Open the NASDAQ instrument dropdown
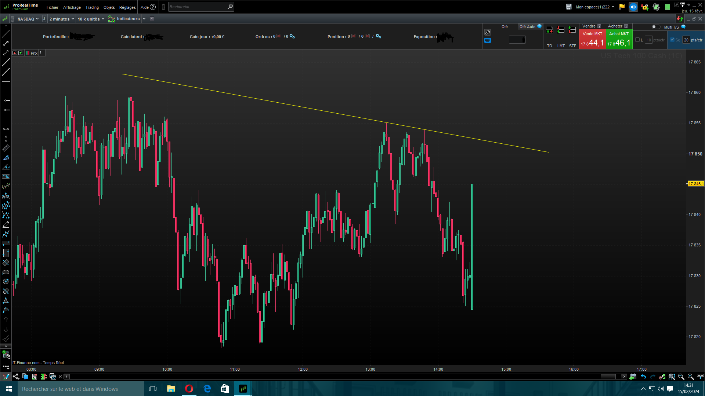This screenshot has height=396, width=705. [28, 19]
